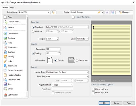The width and height of the screenshot is (136, 106).
Task: Click driver mode settings gear button
Action: point(53,12)
